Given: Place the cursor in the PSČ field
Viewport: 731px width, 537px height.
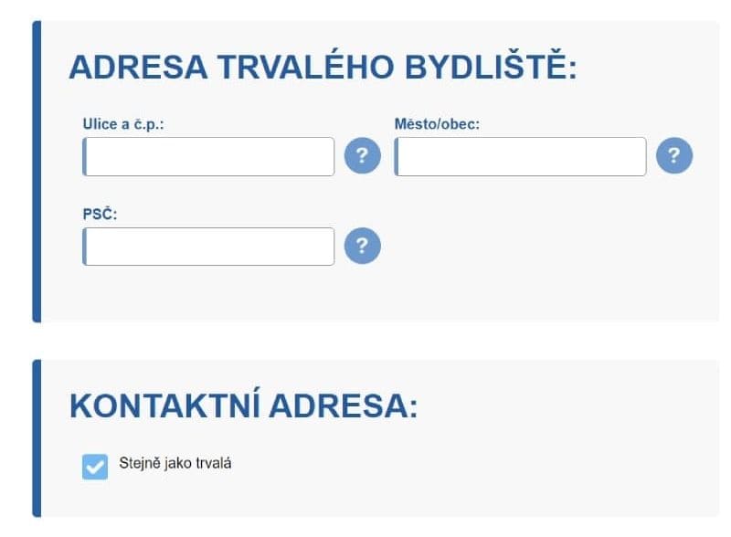Looking at the screenshot, I should [208, 247].
